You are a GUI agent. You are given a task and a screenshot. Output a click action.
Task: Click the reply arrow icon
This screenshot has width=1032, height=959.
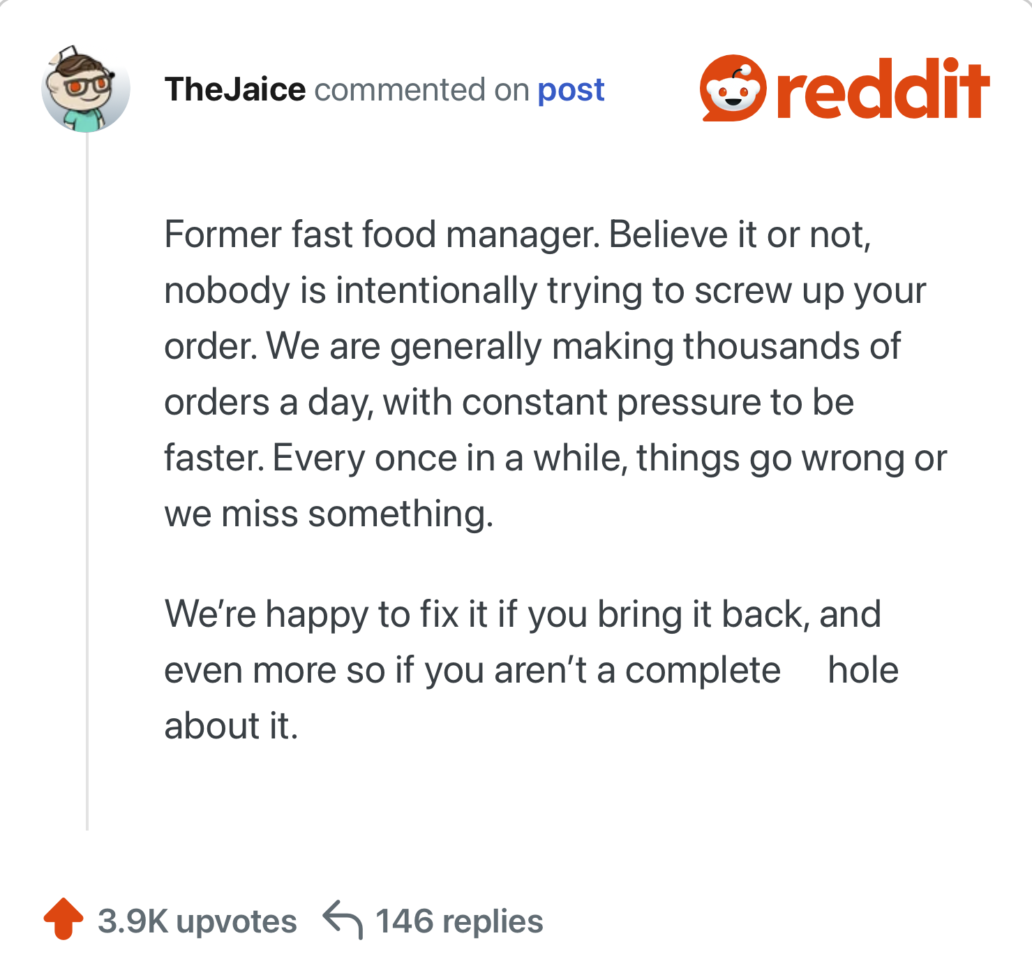point(343,920)
